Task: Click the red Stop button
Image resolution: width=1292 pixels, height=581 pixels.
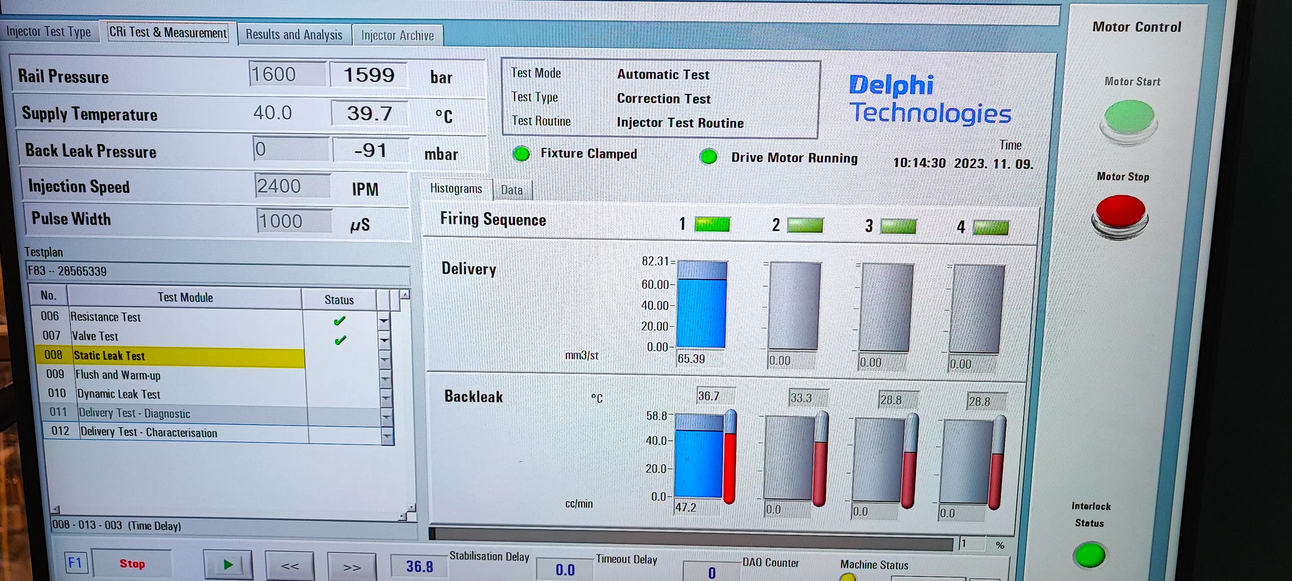Action: tap(132, 563)
